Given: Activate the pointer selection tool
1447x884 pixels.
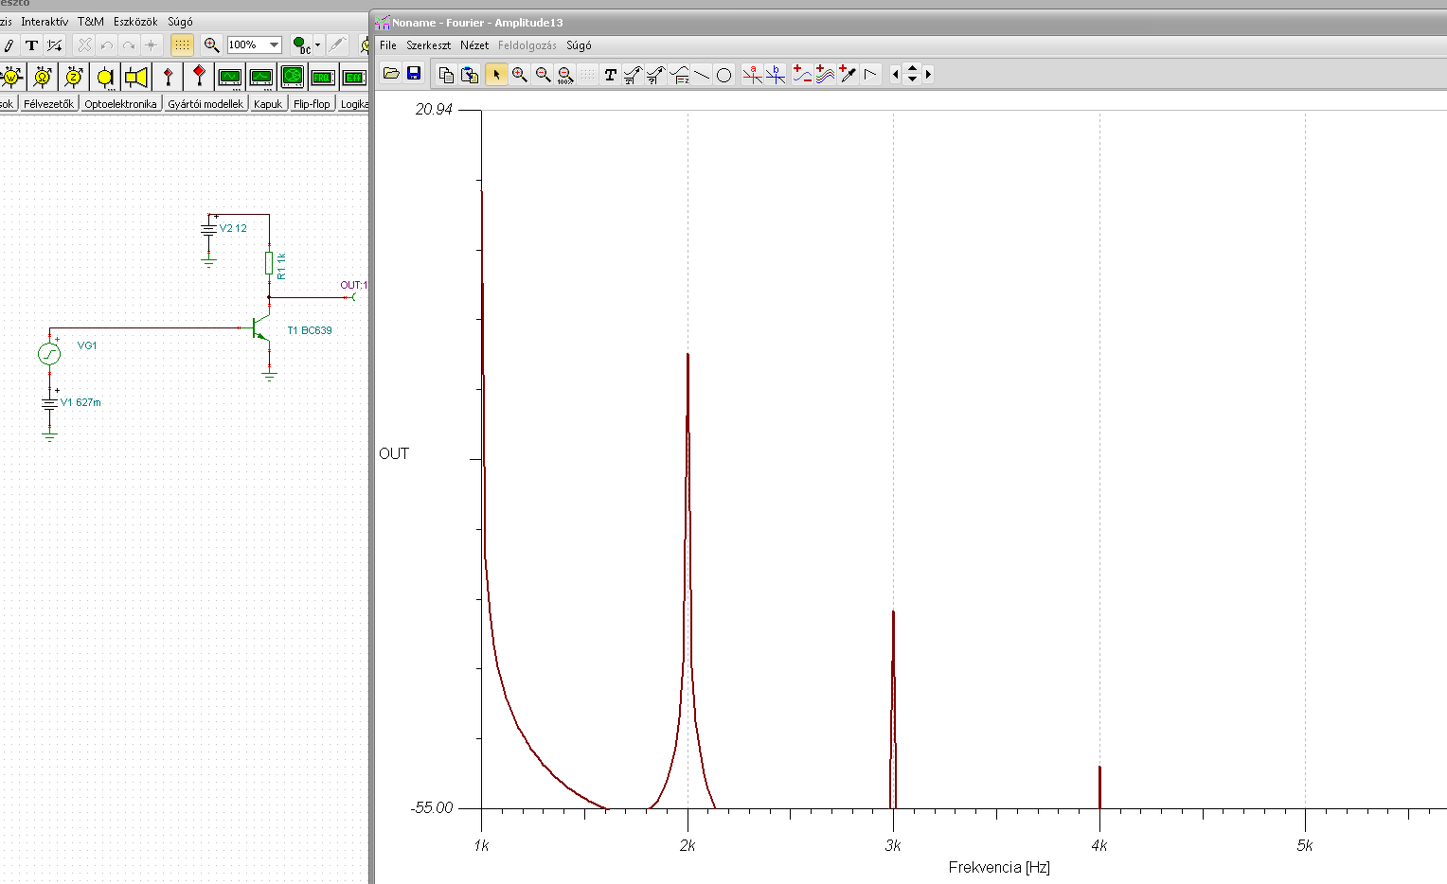Looking at the screenshot, I should pos(496,75).
